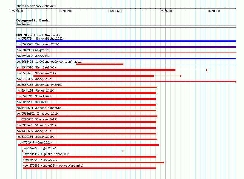This screenshot has width=244, height=179.
Task: Select the red esv3667363 Besenbacher2015 bar
Action: (86, 87)
